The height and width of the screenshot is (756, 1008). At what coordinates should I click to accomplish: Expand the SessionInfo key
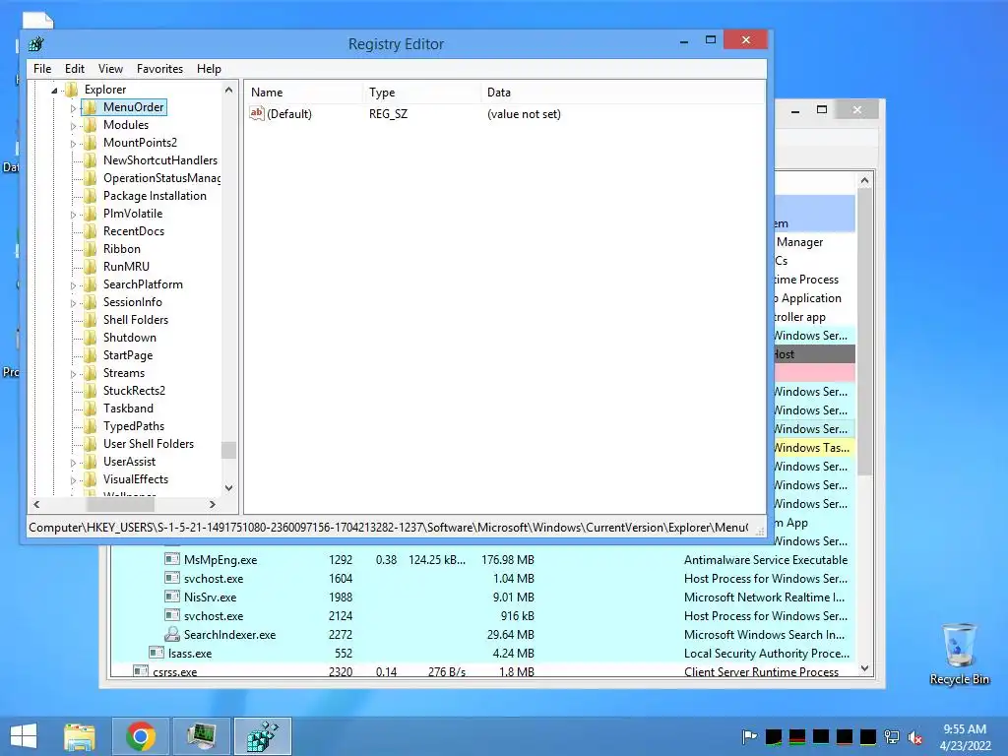[x=73, y=303]
